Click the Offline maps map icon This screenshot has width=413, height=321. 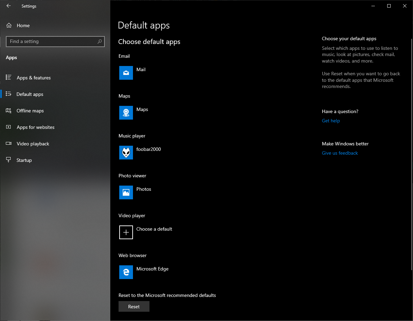[x=9, y=111]
